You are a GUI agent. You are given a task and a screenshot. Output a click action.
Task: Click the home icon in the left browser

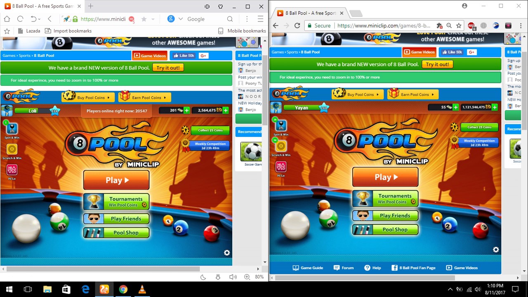(7, 19)
